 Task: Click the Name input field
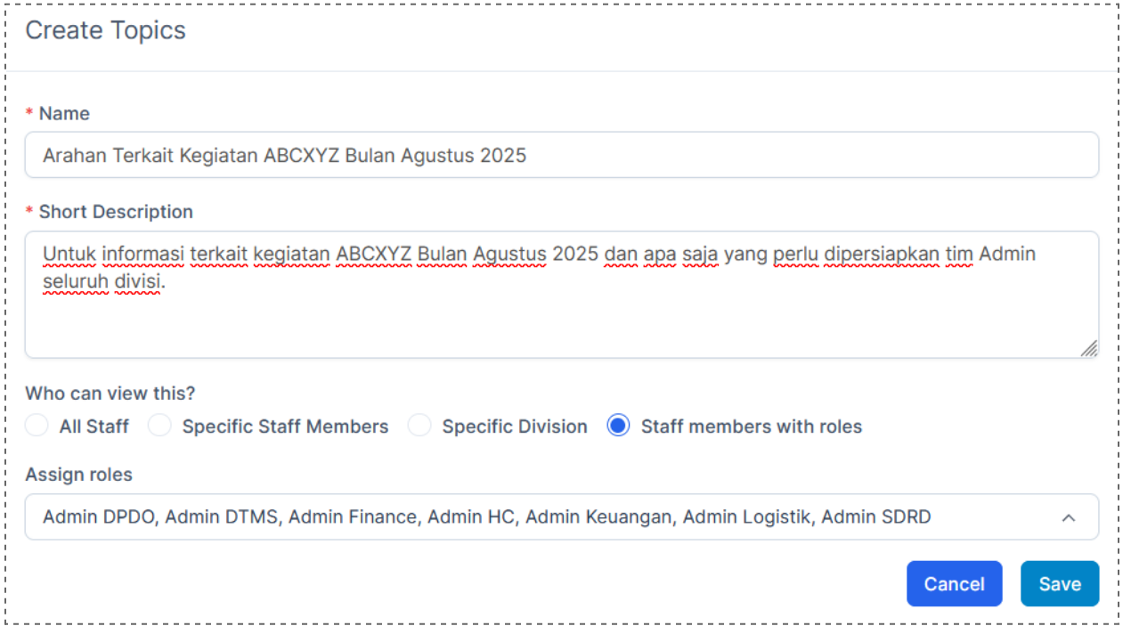561,156
